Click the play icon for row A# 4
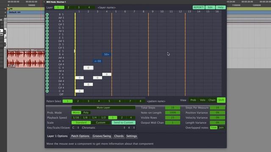The width and height of the screenshot is (271, 152). click(x=47, y=58)
